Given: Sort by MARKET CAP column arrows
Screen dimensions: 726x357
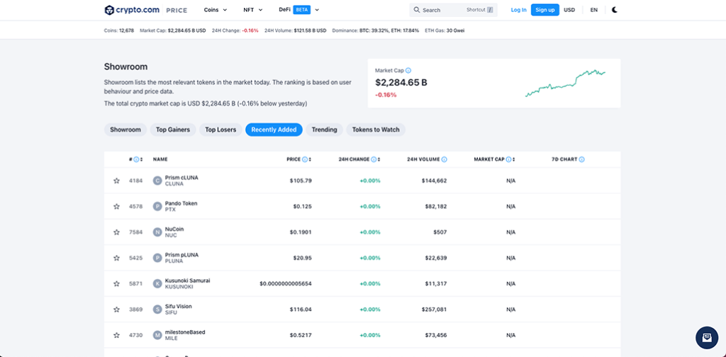Looking at the screenshot, I should pyautogui.click(x=513, y=159).
